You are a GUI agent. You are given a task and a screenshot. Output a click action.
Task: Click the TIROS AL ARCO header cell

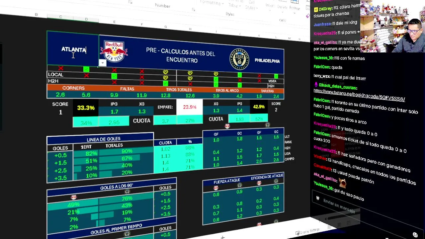[x=227, y=90]
